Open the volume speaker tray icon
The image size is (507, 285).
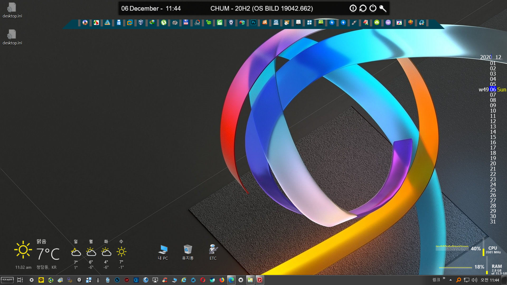pyautogui.click(x=475, y=280)
